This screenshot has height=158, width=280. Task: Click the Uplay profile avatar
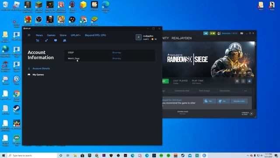tap(138, 37)
